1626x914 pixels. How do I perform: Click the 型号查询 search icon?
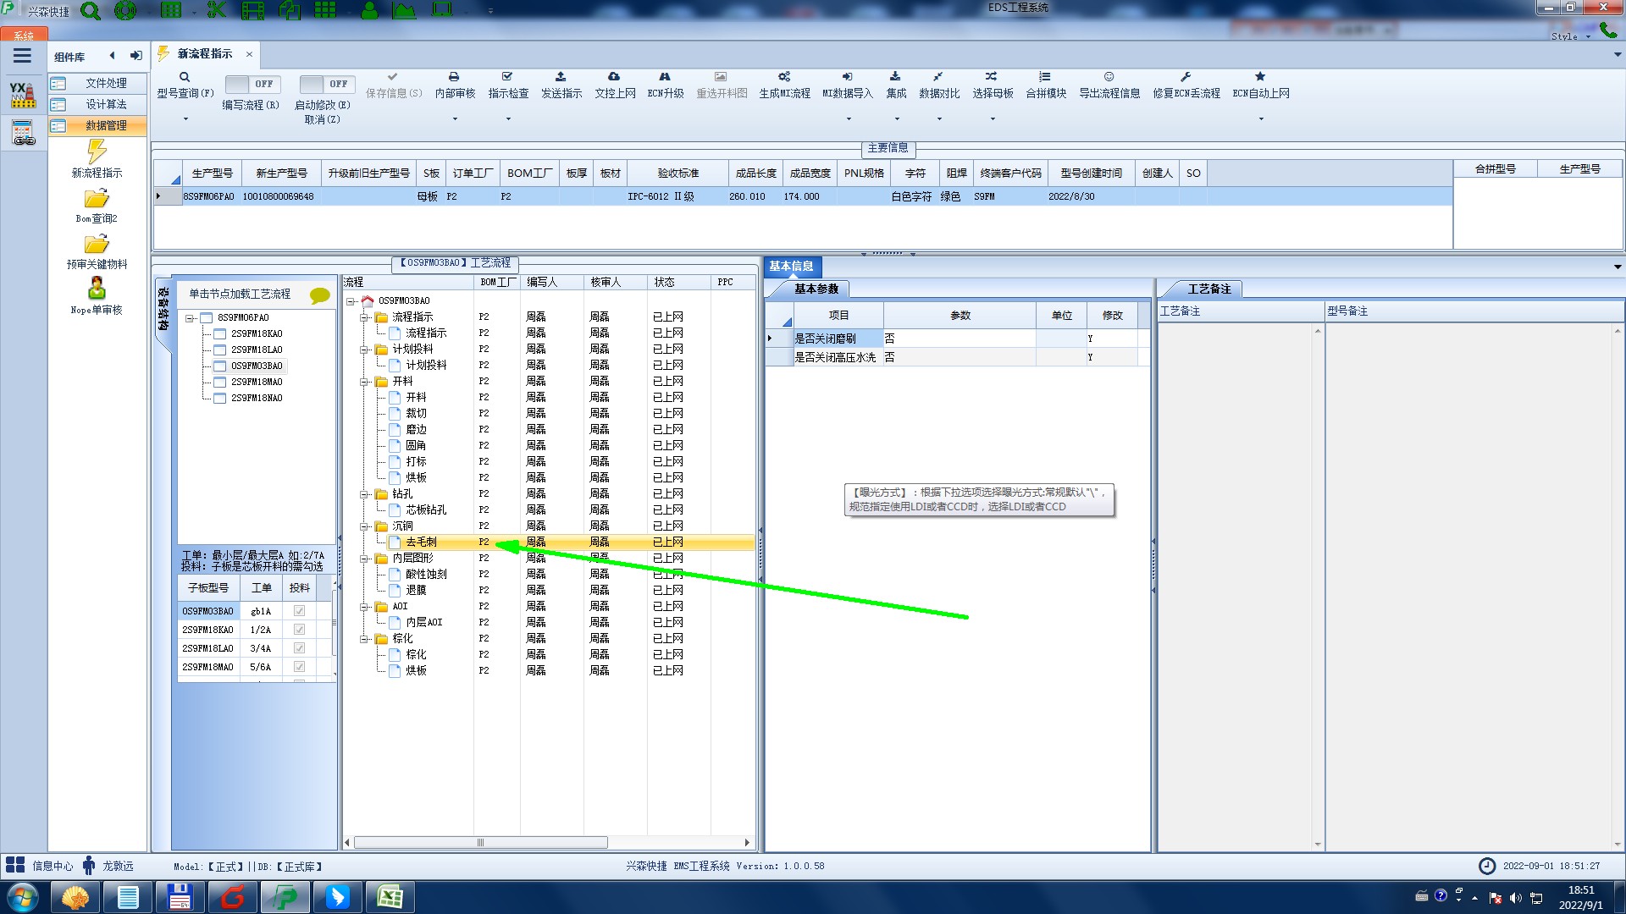[184, 77]
